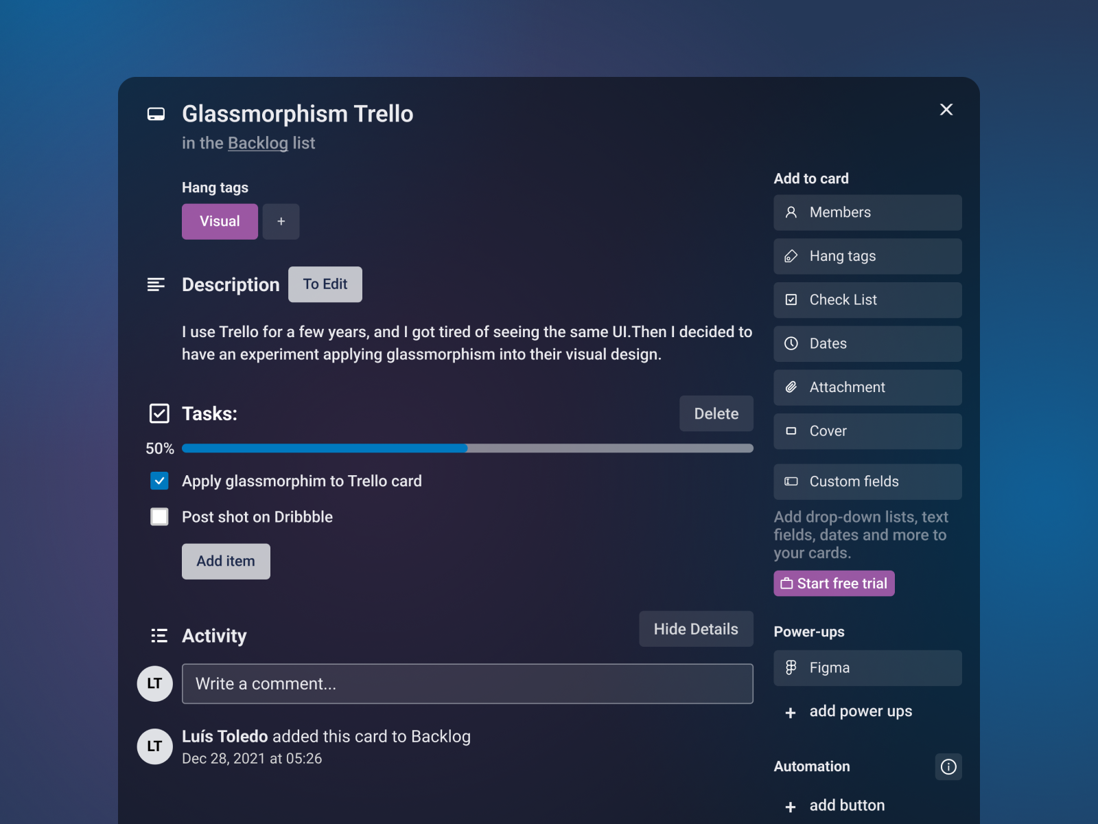This screenshot has height=824, width=1098.
Task: Delete the Tasks checklist
Action: coord(716,413)
